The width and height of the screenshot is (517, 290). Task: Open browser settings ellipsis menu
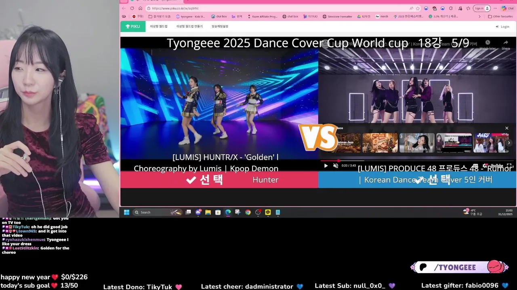pyautogui.click(x=495, y=8)
